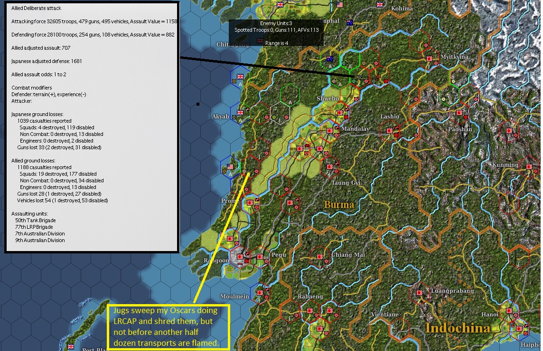543x351 pixels.
Task: Click the Vientiane city label
Action: (x=384, y=315)
